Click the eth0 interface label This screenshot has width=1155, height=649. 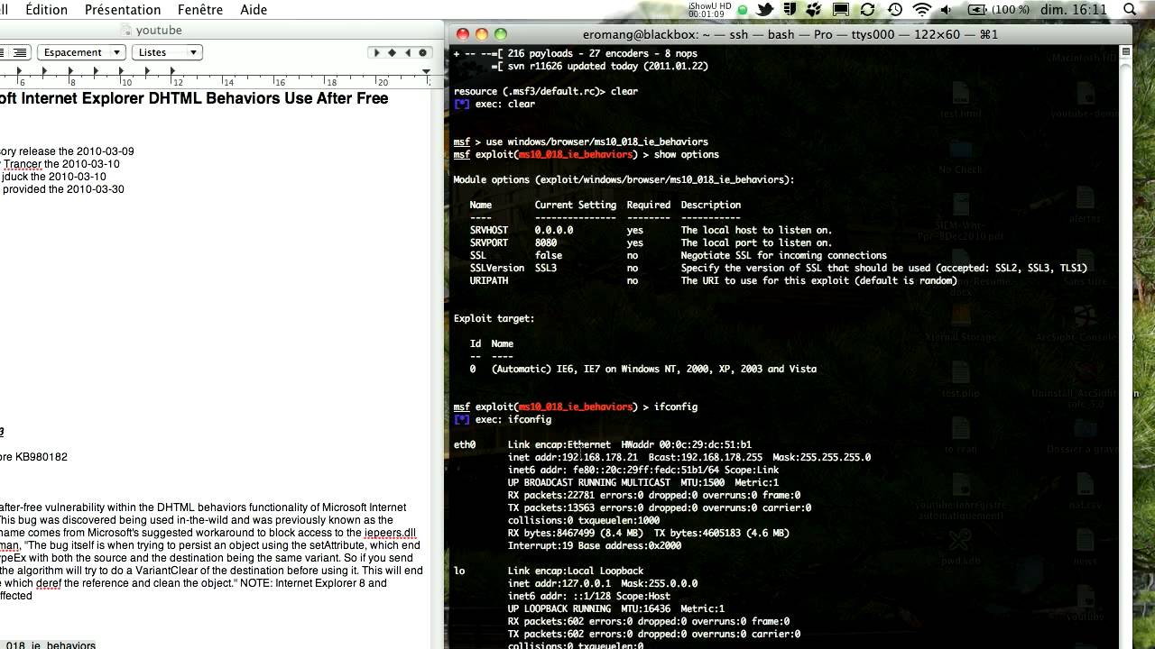(464, 444)
